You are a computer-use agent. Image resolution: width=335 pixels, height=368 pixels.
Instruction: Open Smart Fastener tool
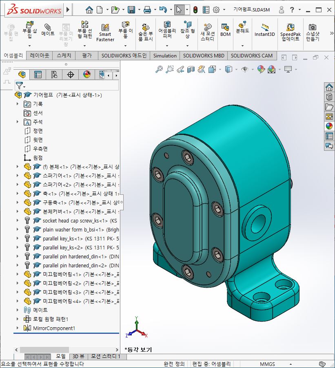105,33
